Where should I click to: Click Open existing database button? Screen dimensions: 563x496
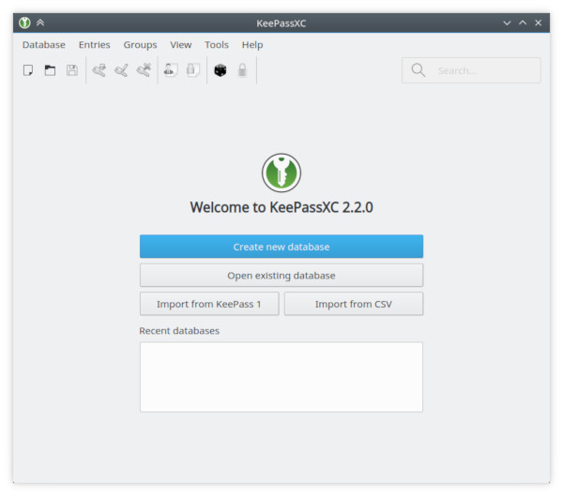coord(281,276)
